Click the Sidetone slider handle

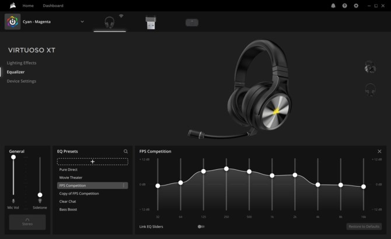click(x=40, y=195)
